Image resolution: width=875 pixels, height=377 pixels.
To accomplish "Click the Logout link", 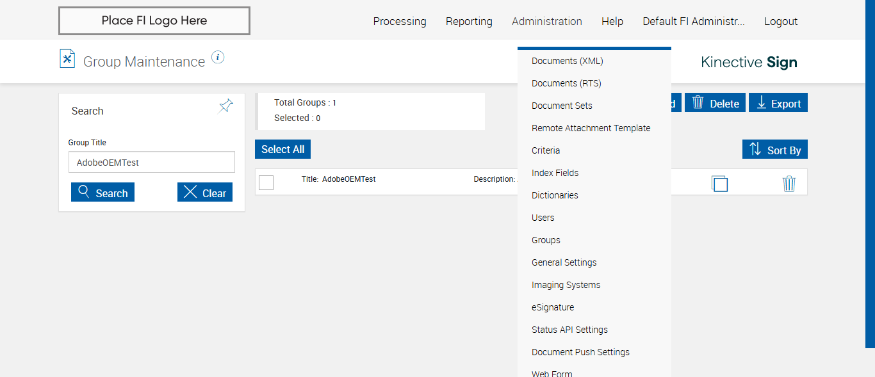I will 781,21.
